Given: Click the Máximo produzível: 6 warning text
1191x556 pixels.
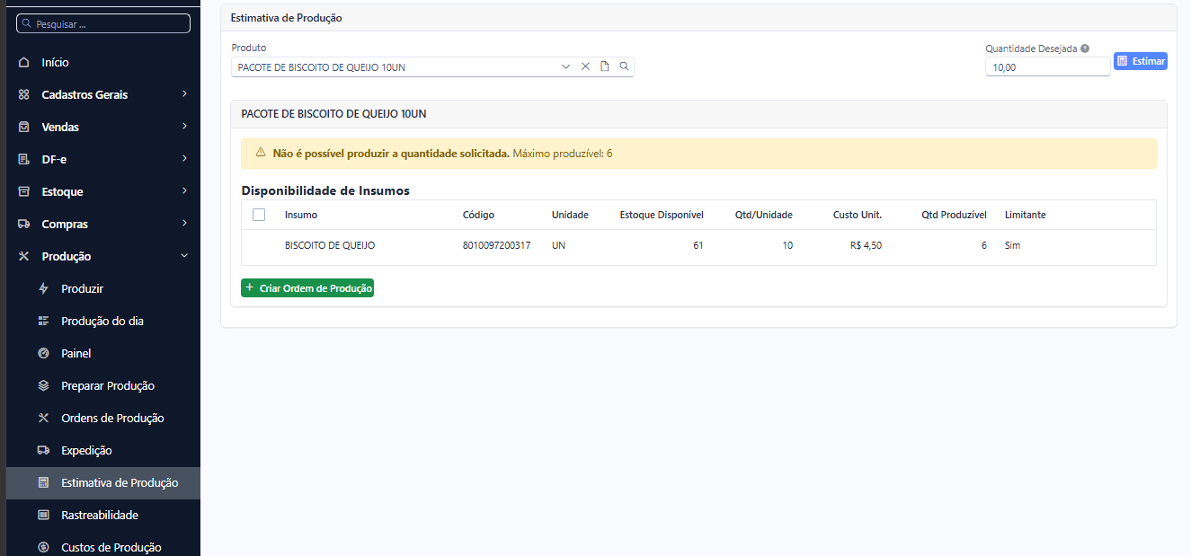Looking at the screenshot, I should (562, 154).
